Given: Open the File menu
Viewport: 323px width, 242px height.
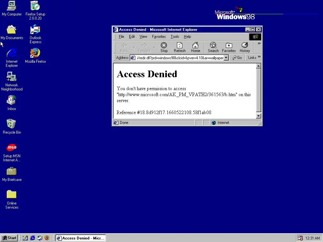Looking at the screenshot, I should (x=121, y=37).
